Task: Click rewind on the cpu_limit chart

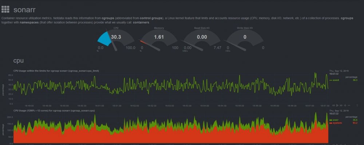Action: point(333,106)
